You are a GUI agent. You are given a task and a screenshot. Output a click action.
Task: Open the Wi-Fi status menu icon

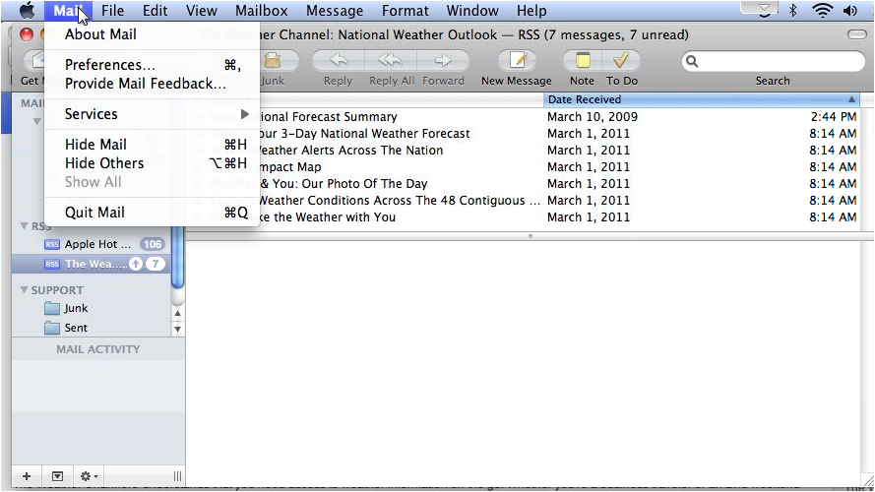click(x=822, y=11)
